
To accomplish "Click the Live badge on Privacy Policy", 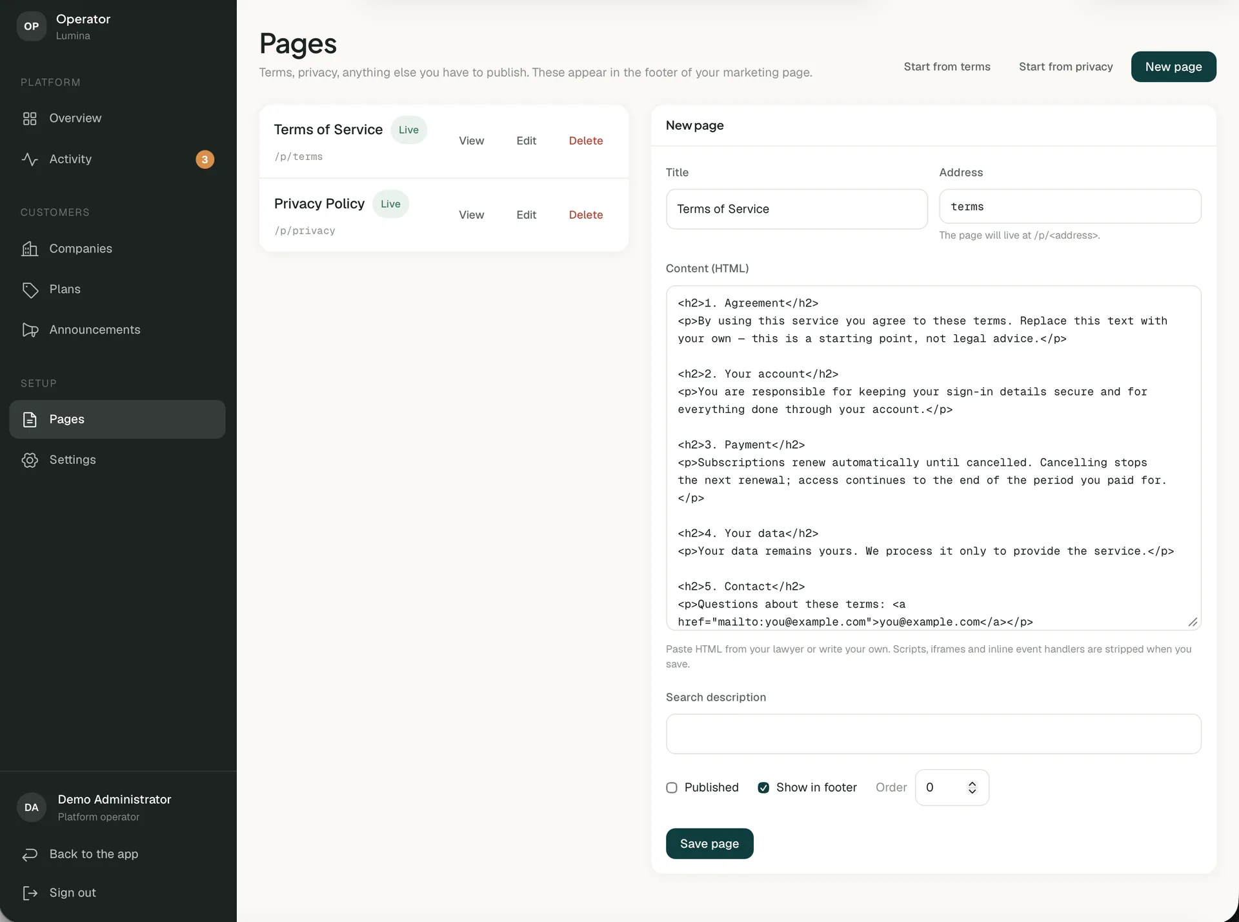I will pos(390,205).
